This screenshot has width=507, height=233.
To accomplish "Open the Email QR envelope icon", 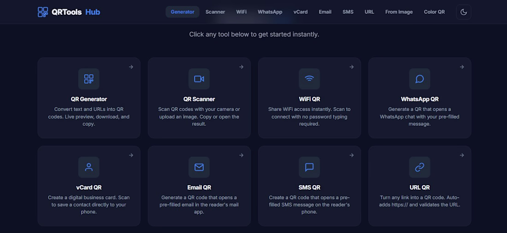I will pyautogui.click(x=199, y=167).
